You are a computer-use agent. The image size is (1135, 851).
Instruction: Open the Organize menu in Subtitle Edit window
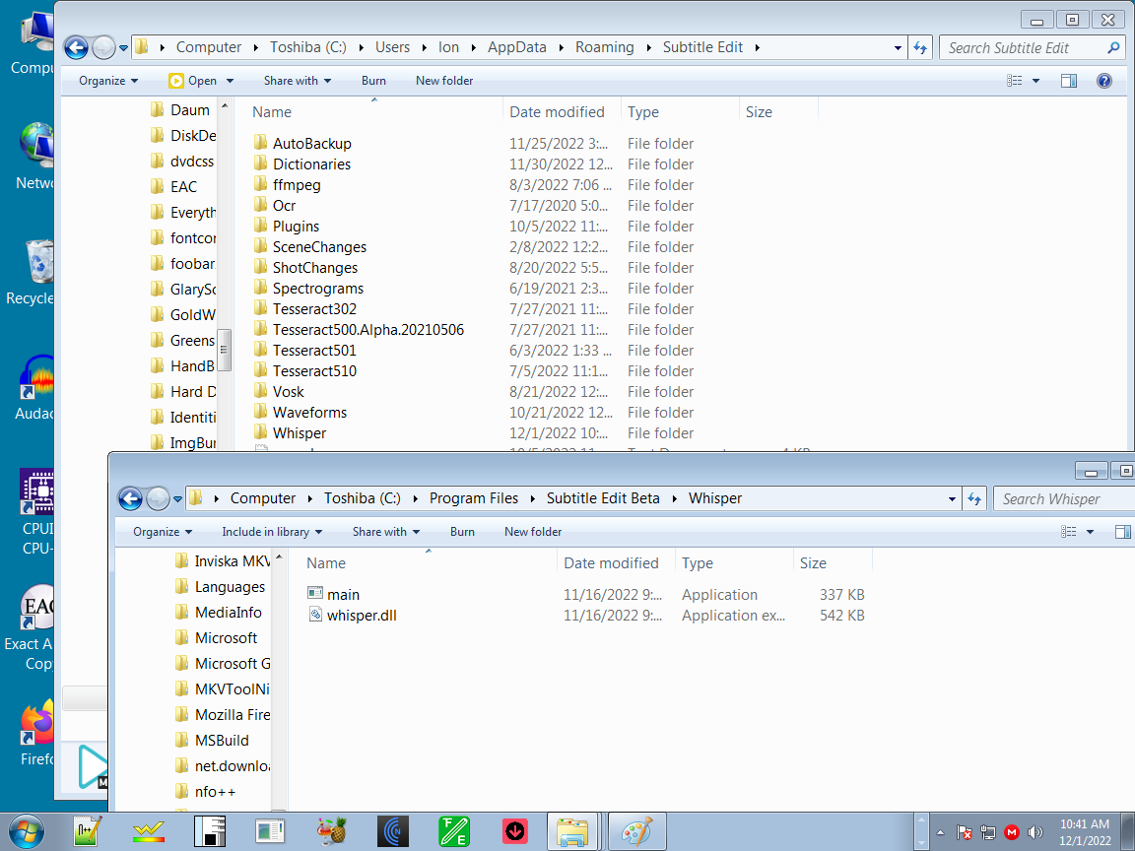(x=107, y=81)
